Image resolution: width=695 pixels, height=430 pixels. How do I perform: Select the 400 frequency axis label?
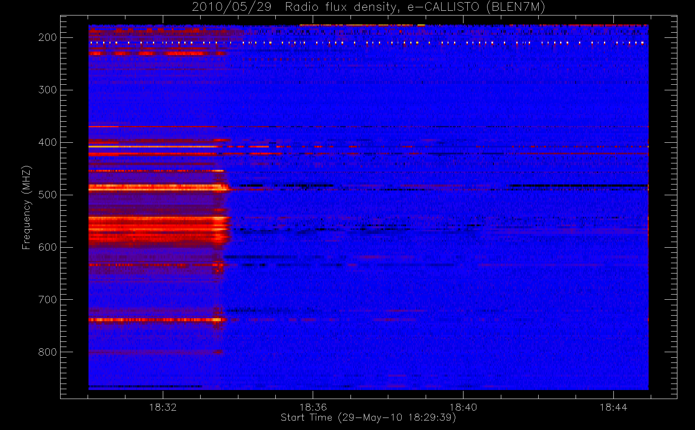click(47, 142)
